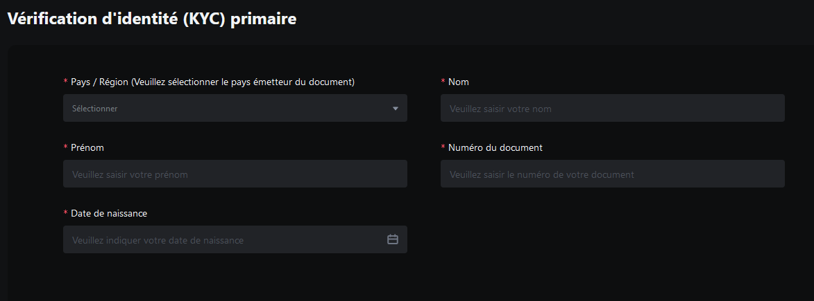Viewport: 814px width, 301px height.
Task: Click red asterisk beside Prénom
Action: coord(65,147)
